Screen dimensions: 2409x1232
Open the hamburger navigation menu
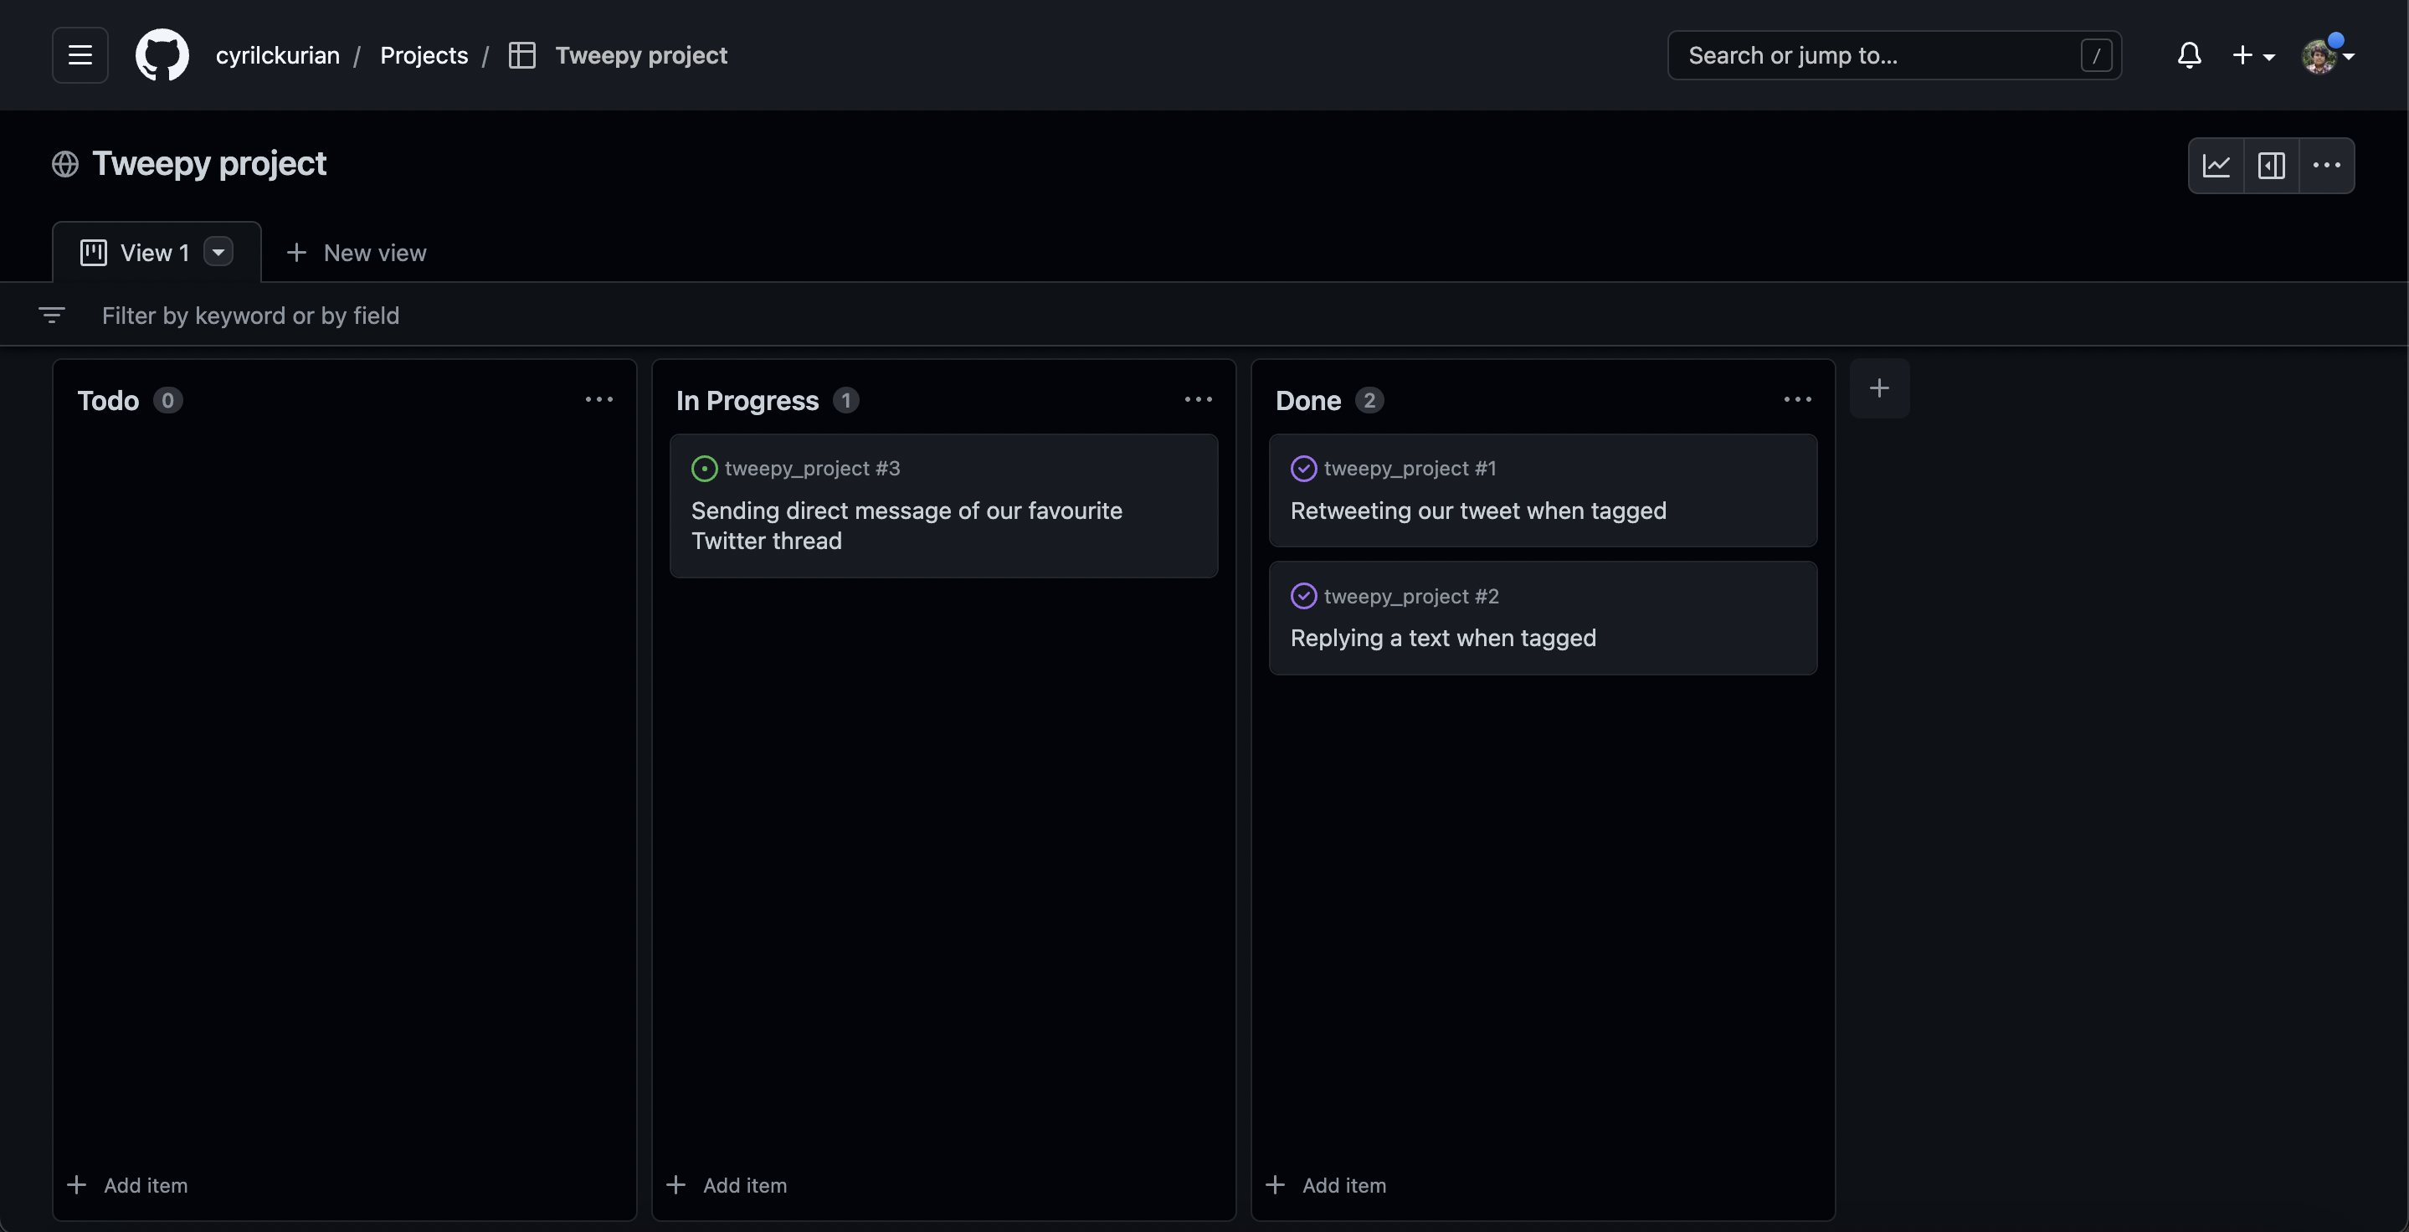80,55
